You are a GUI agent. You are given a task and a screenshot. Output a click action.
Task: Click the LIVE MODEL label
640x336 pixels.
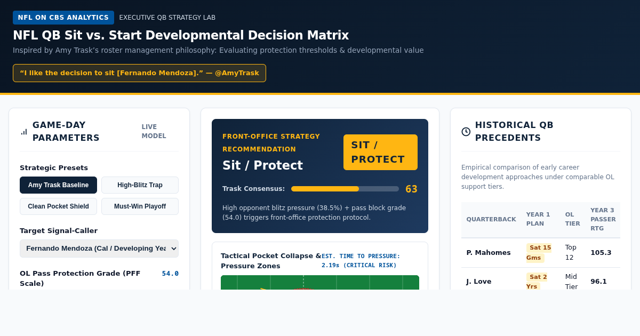click(x=154, y=131)
